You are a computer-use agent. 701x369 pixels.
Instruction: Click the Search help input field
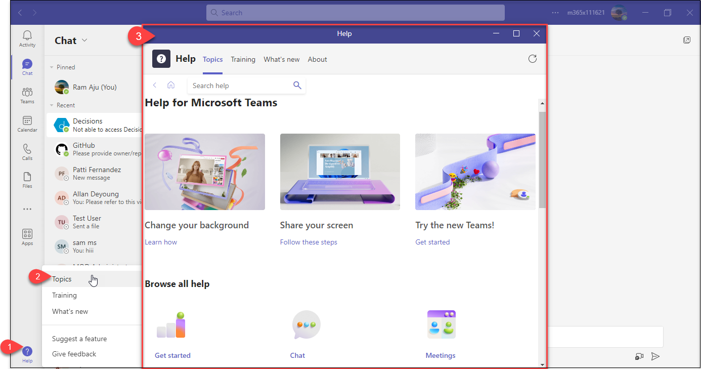[x=238, y=86]
